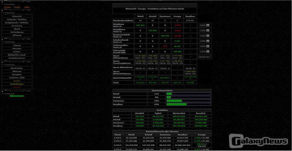The height and width of the screenshot is (151, 292).
Task: Click planet 2:155:3 in the overview table
Action: [118, 145]
